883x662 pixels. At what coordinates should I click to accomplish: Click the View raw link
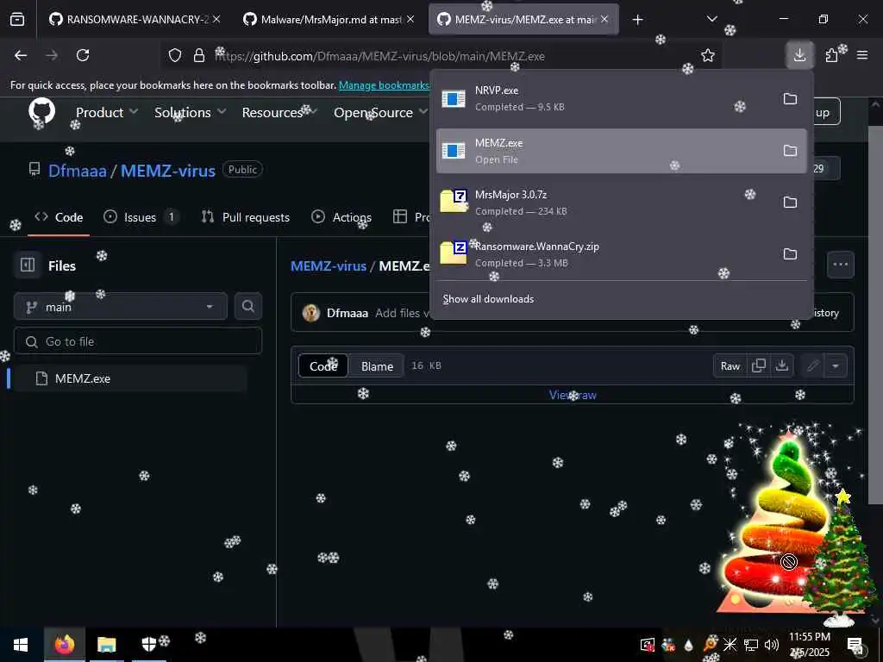(573, 395)
